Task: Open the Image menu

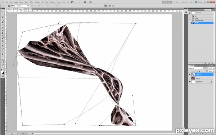Action: [x=16, y=2]
